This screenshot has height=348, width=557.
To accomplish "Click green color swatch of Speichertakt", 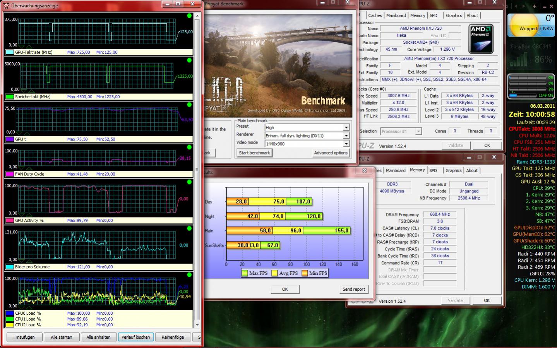I will click(10, 97).
